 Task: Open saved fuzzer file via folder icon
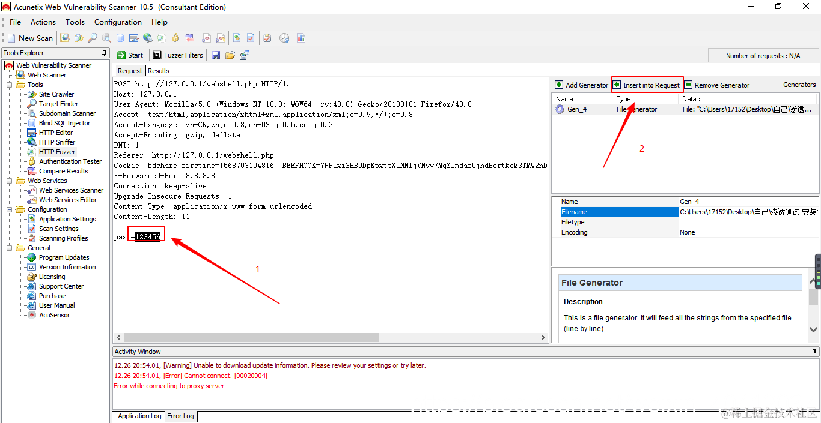(x=230, y=55)
